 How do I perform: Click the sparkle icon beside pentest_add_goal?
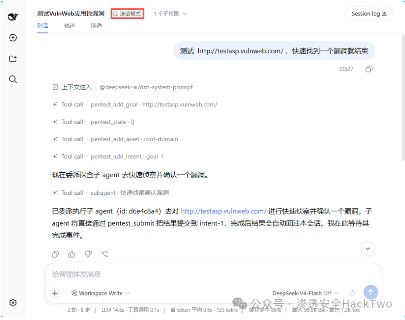pyautogui.click(x=55, y=105)
